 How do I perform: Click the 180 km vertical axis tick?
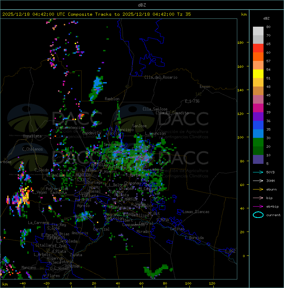click(x=240, y=43)
